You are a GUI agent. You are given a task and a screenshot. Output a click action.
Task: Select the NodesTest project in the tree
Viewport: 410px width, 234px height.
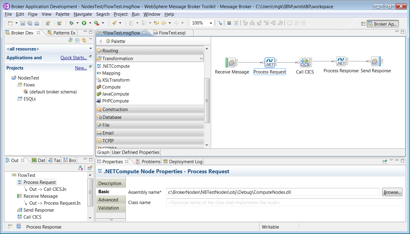tap(25, 78)
